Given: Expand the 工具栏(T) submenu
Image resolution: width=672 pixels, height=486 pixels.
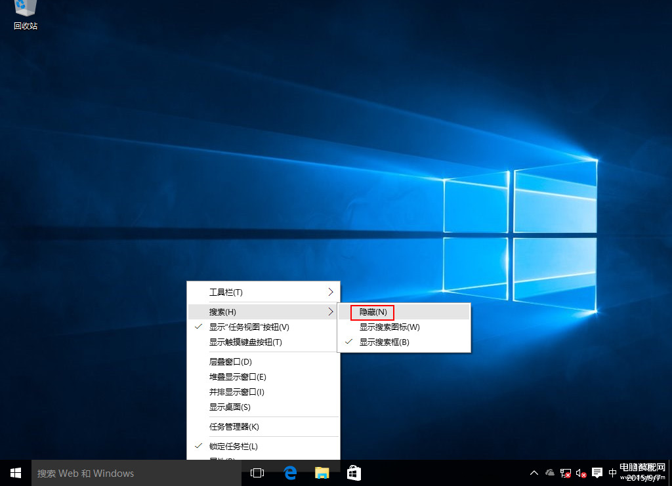Looking at the screenshot, I should pyautogui.click(x=264, y=293).
